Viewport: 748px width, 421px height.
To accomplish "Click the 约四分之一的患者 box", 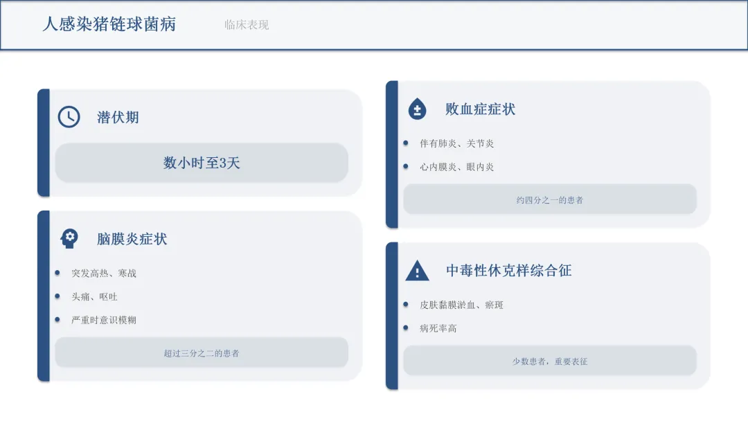I will click(x=550, y=199).
